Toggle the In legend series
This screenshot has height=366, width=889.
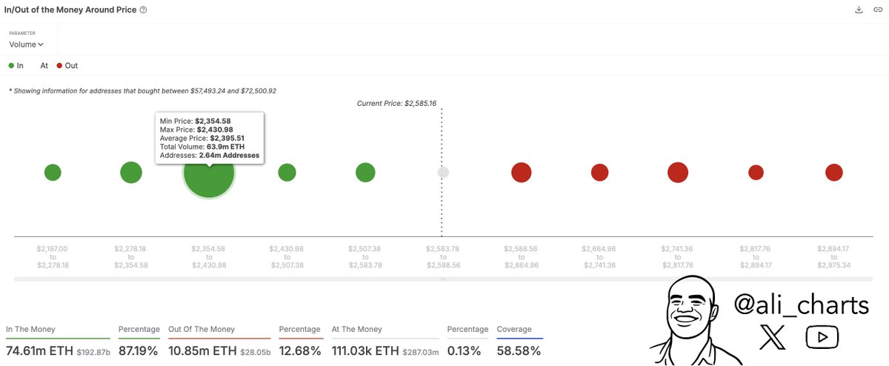(x=16, y=66)
